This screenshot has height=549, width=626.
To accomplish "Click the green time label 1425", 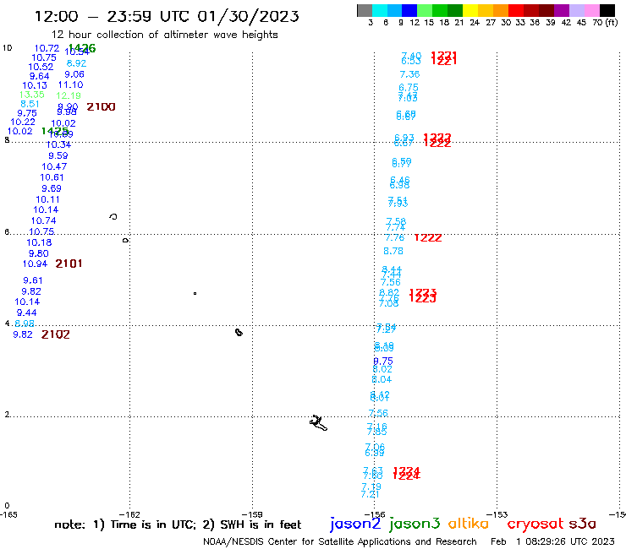I will tap(55, 131).
